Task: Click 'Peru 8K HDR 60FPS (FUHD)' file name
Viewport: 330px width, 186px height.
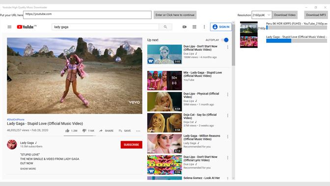Action: coord(297,24)
